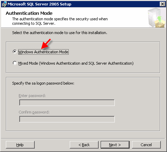Click the Authentication Mode heading

29,13
